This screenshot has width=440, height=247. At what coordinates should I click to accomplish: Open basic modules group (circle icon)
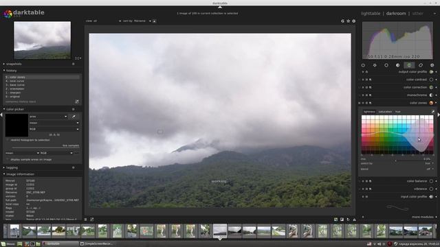tap(386, 65)
